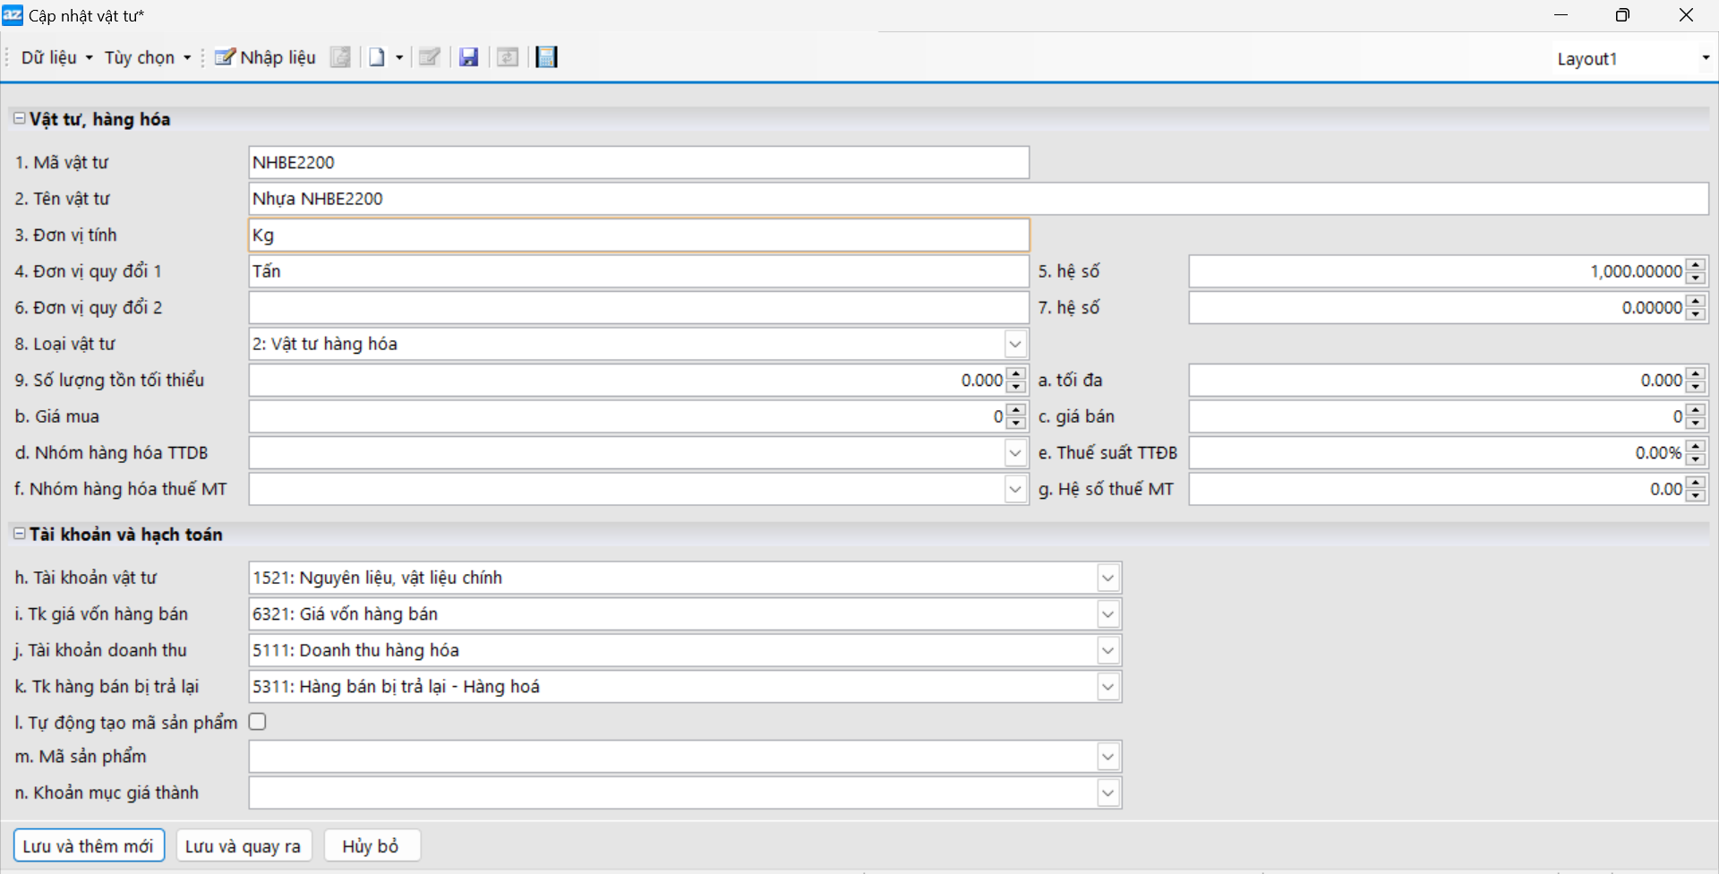Screen dimensions: 1719x874
Task: Click the Lưu và thêm mới button
Action: point(89,846)
